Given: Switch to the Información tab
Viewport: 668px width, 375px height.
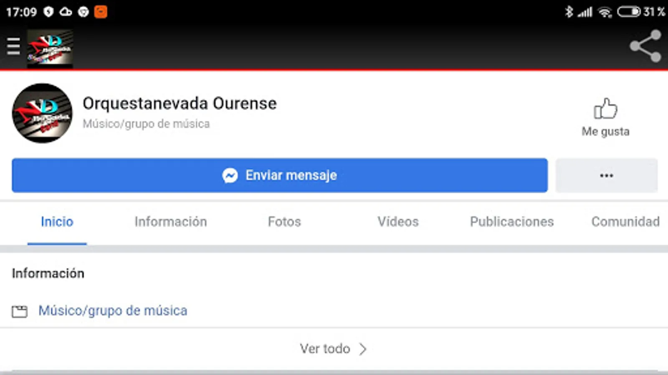Looking at the screenshot, I should (x=171, y=222).
